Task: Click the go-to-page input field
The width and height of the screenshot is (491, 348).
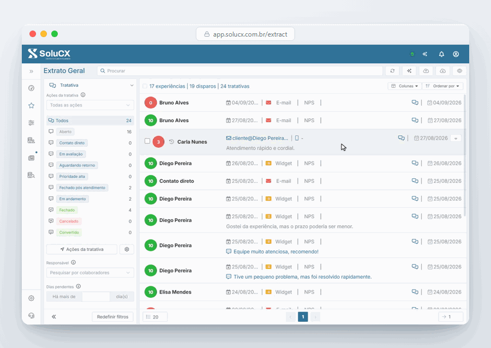Action: coord(451,317)
